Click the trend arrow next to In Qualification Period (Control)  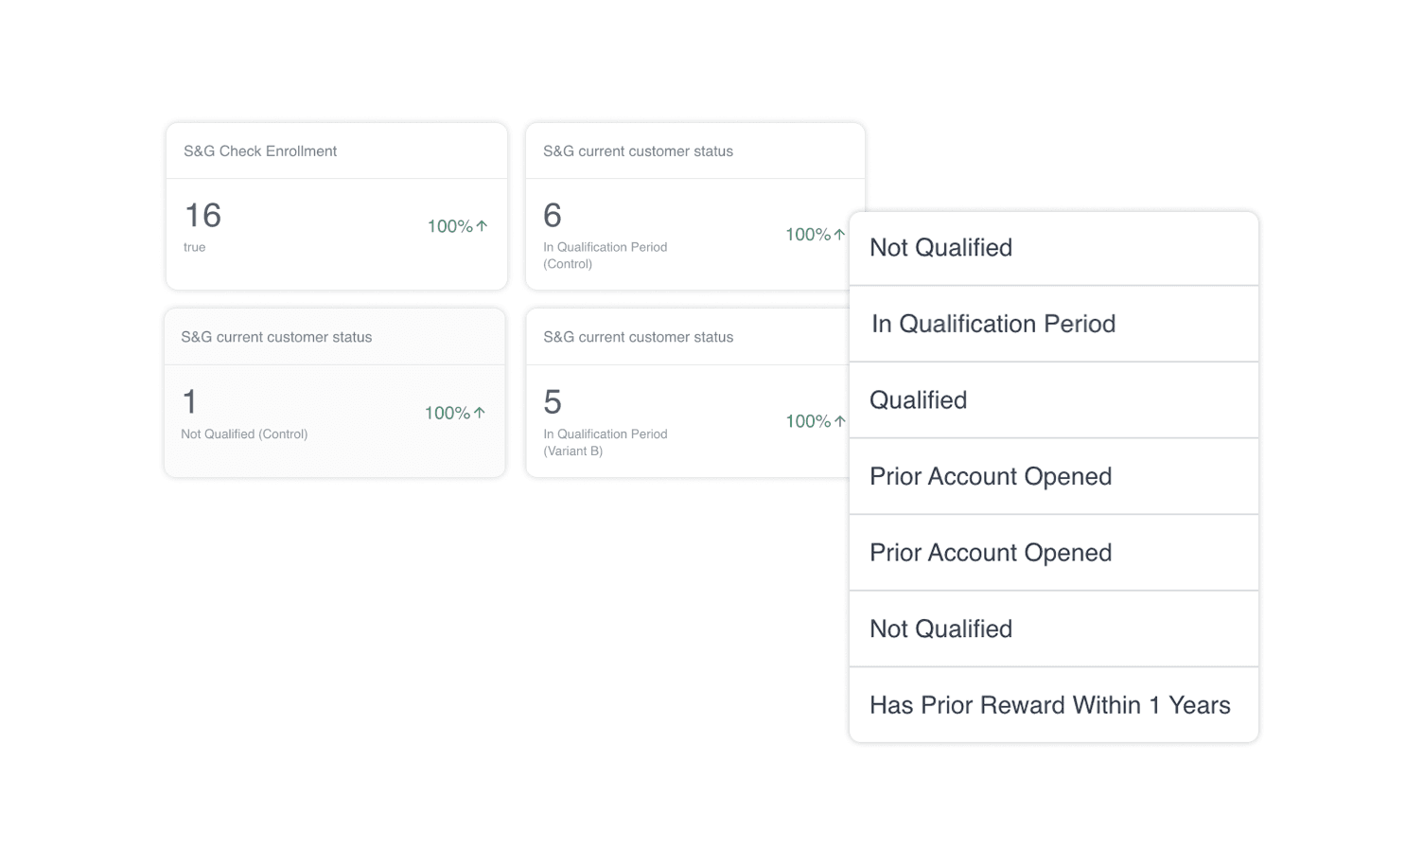(841, 234)
